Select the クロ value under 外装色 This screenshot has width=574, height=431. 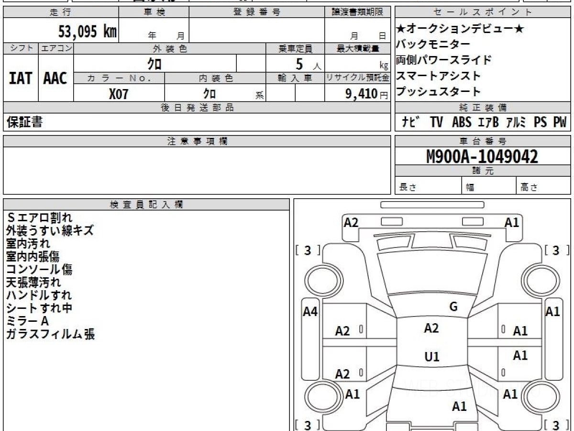click(155, 63)
